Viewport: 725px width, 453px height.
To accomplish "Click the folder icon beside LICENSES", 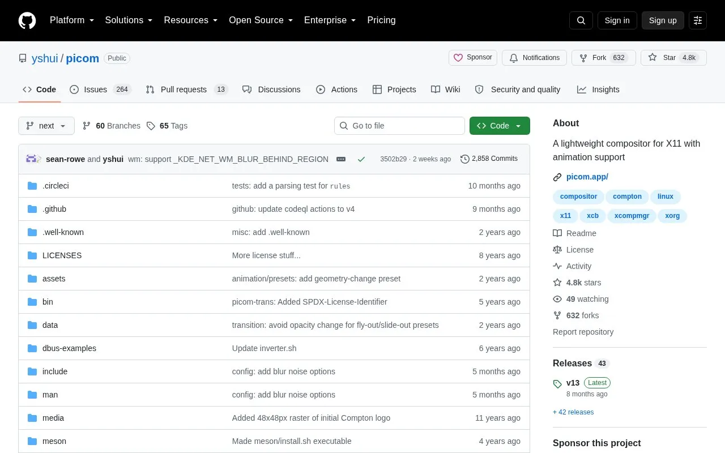I will pos(32,255).
